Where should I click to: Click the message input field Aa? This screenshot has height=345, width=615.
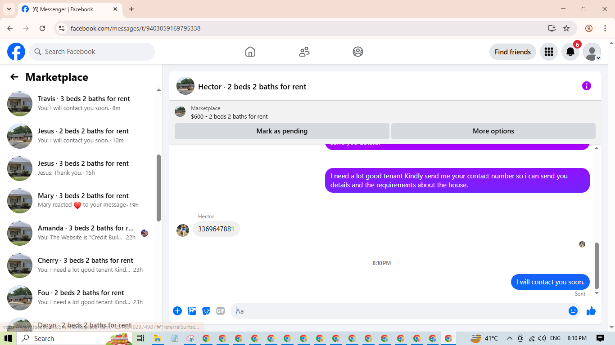point(398,311)
